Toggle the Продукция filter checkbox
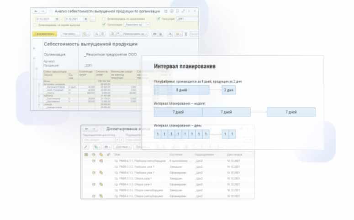This screenshot has width=354, height=220. click(159, 19)
